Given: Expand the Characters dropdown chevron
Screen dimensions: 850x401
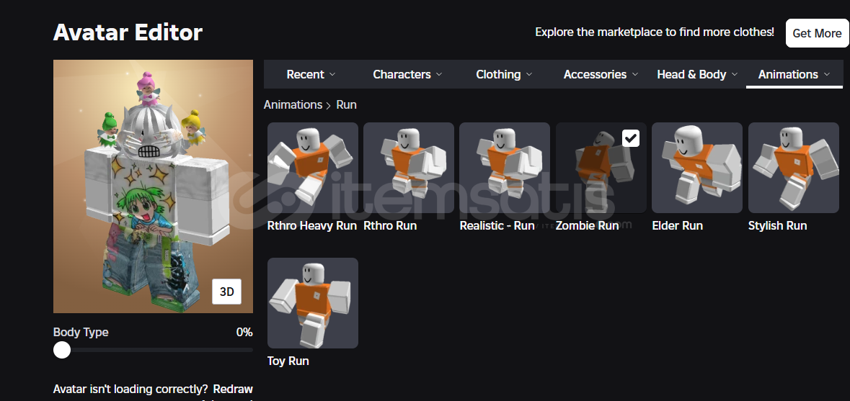Looking at the screenshot, I should coord(439,74).
